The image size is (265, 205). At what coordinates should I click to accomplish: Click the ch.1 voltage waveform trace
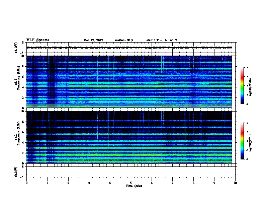pyautogui.click(x=129, y=48)
